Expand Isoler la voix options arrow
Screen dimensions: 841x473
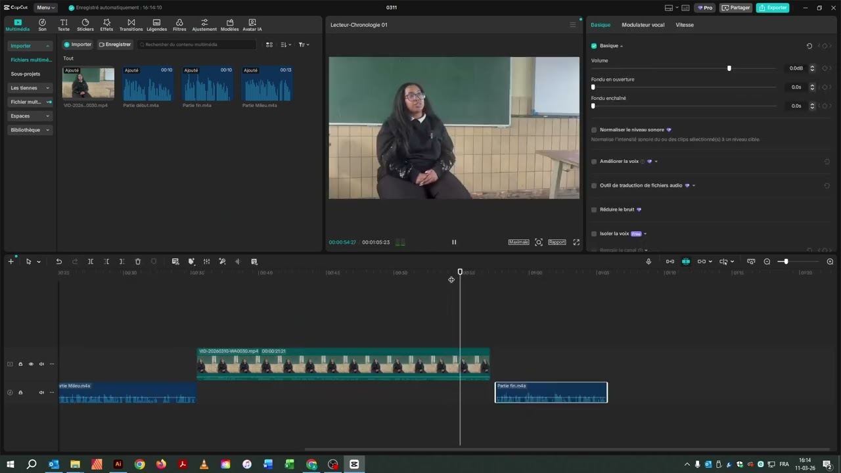(x=645, y=234)
